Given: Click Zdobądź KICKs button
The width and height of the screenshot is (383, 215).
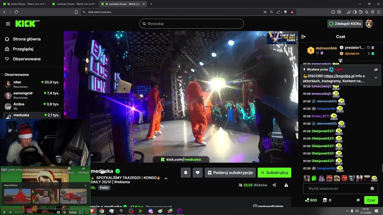Looking at the screenshot, I should [x=345, y=24].
